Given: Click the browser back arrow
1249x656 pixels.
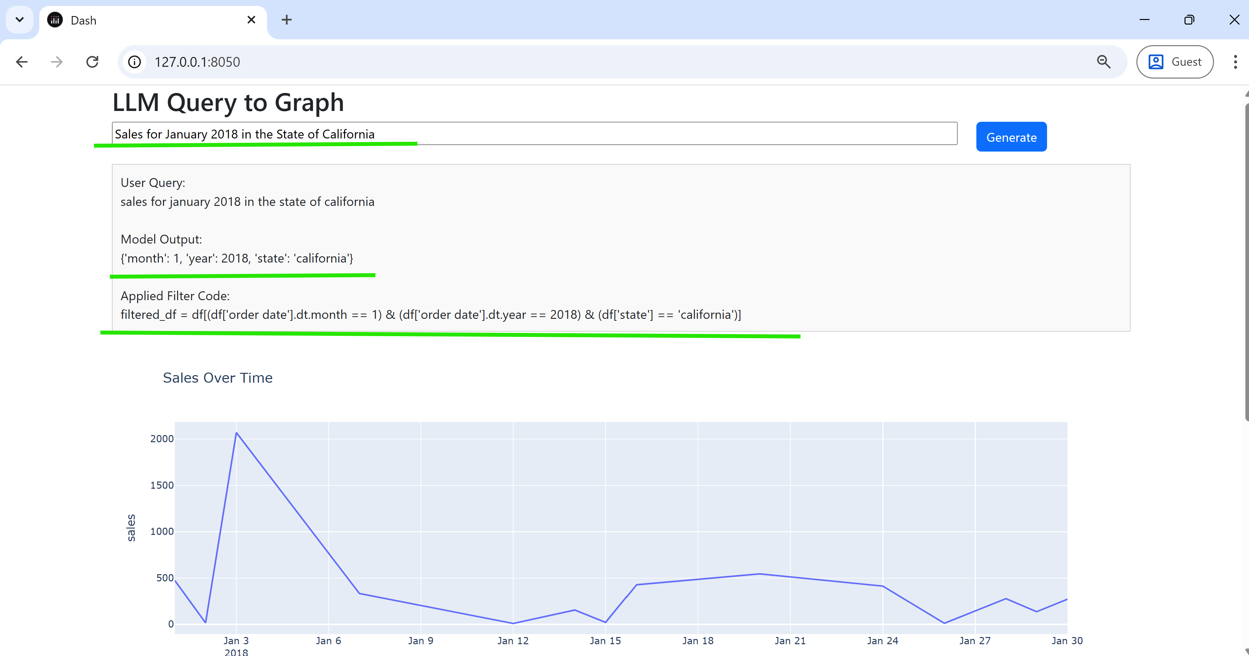Looking at the screenshot, I should tap(22, 62).
